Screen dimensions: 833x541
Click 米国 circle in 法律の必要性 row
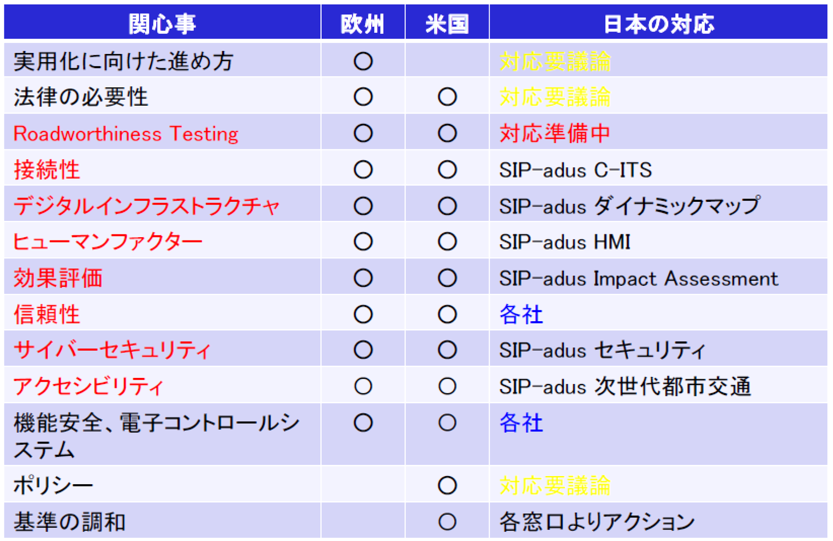[x=447, y=97]
